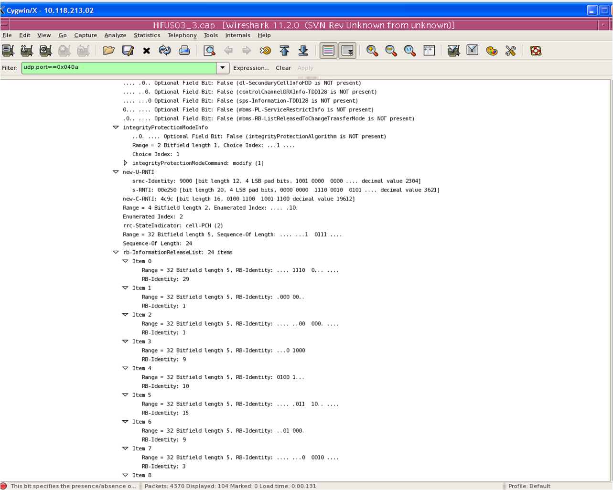Collapse Item 7 in release list
Image resolution: width=613 pixels, height=490 pixels.
125,448
